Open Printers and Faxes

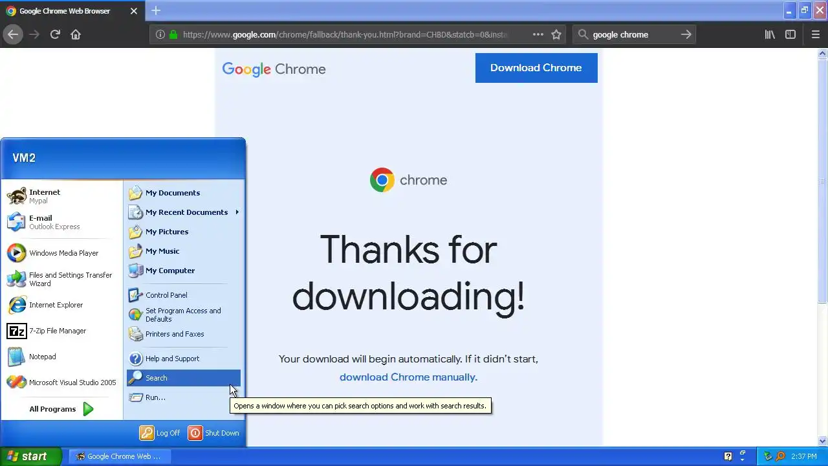(184, 334)
